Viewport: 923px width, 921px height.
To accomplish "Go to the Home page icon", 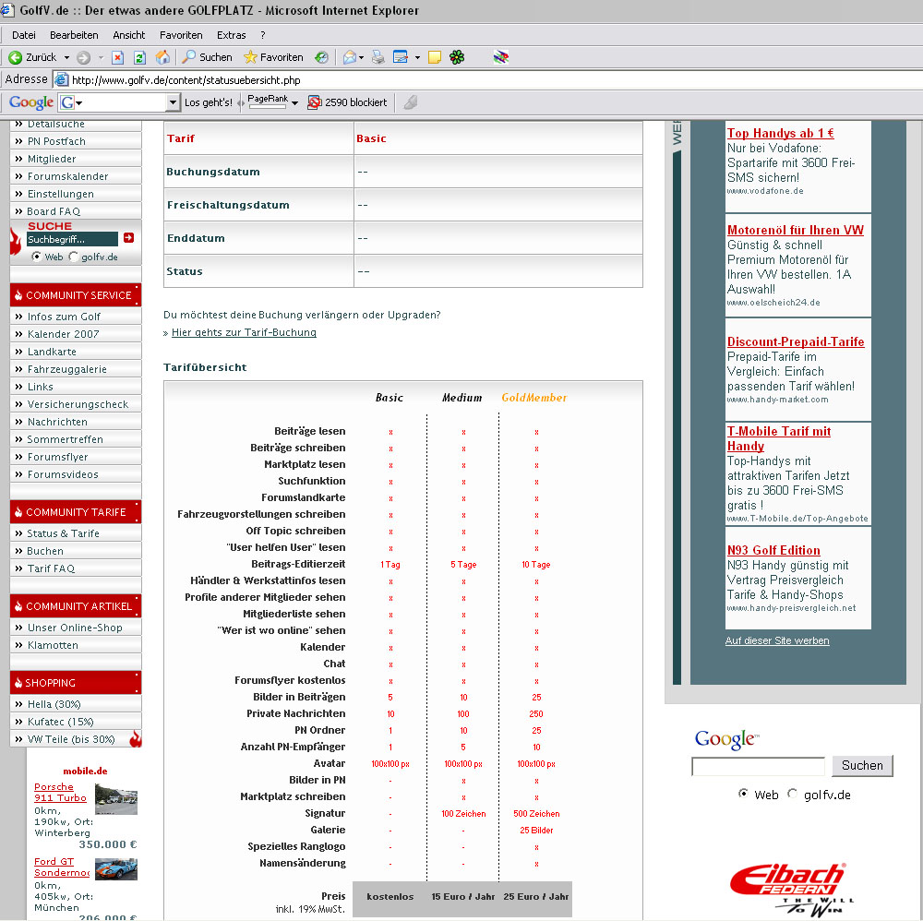I will click(x=162, y=57).
